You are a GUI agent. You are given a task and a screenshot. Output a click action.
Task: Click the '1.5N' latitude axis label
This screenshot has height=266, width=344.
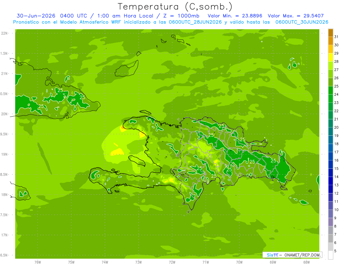tap(4, 53)
